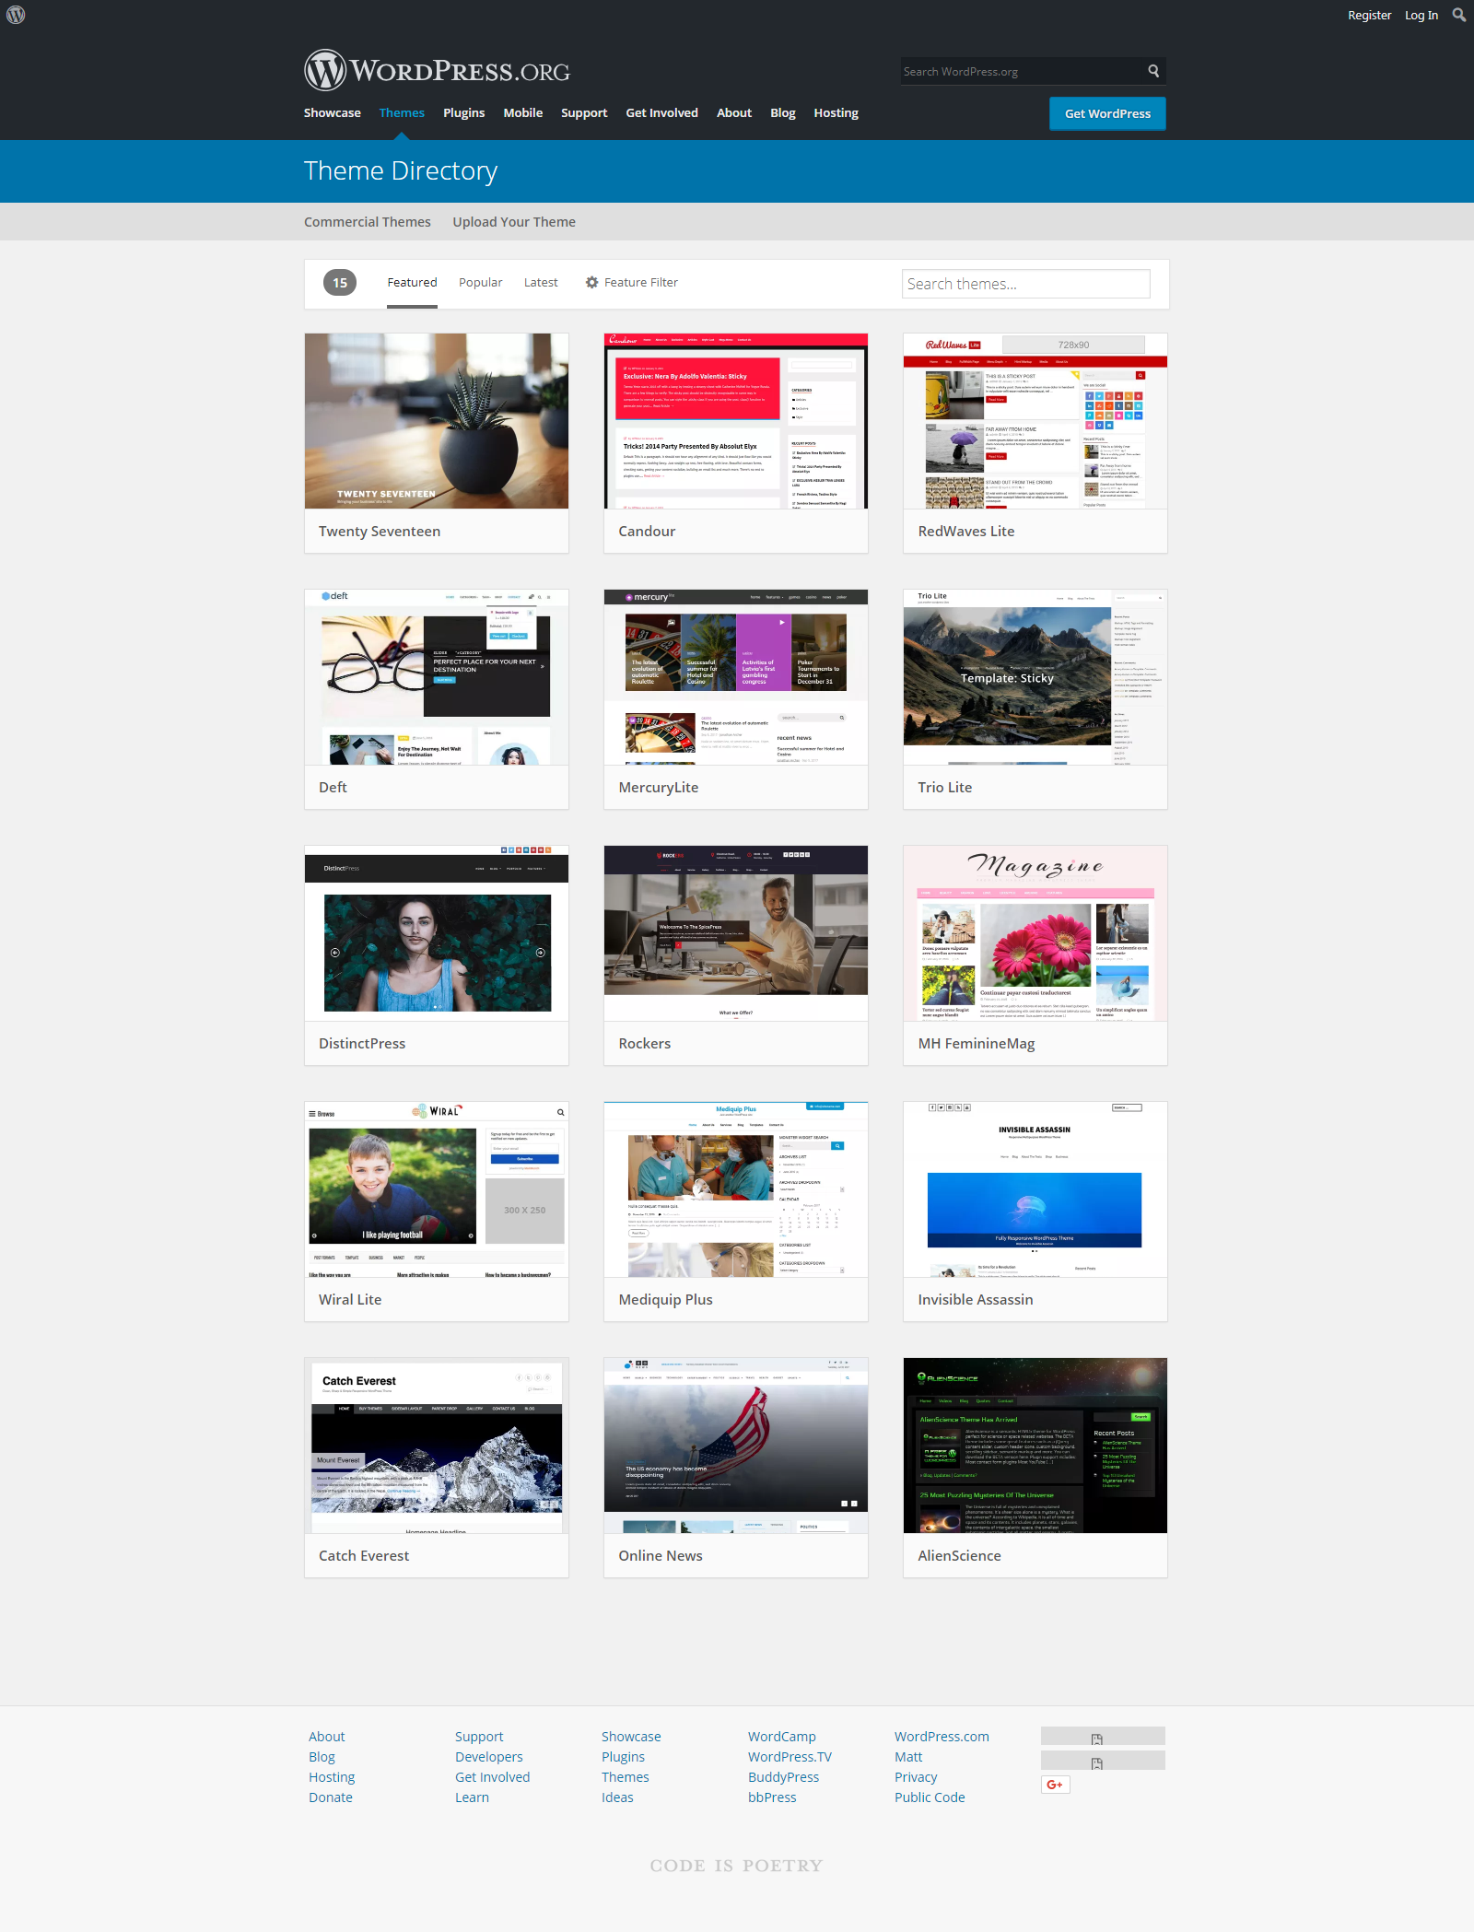This screenshot has height=1932, width=1474.
Task: Click the Log In link
Action: [x=1421, y=16]
